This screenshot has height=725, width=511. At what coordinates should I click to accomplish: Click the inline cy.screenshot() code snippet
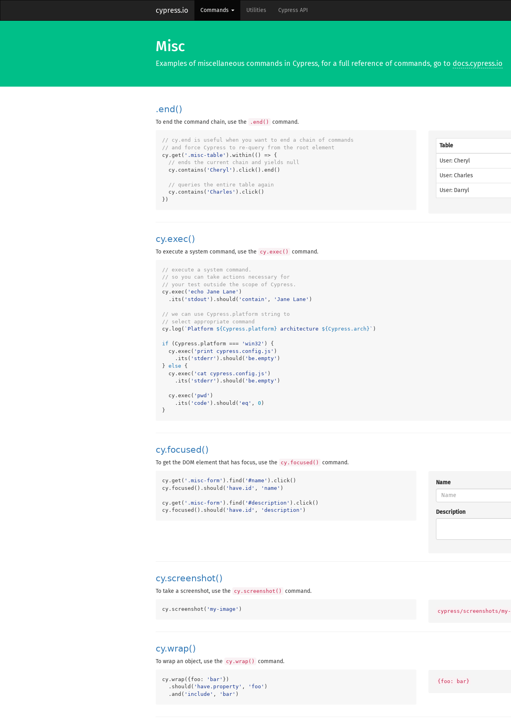click(258, 591)
